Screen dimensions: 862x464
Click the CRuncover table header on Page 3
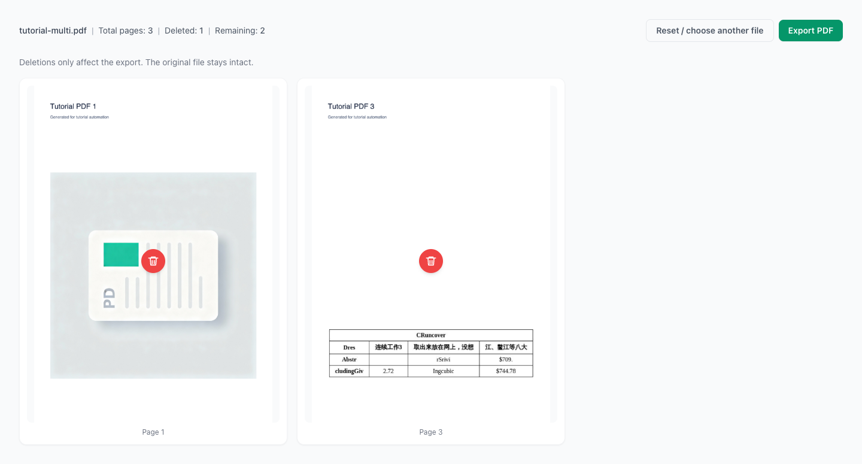(431, 335)
